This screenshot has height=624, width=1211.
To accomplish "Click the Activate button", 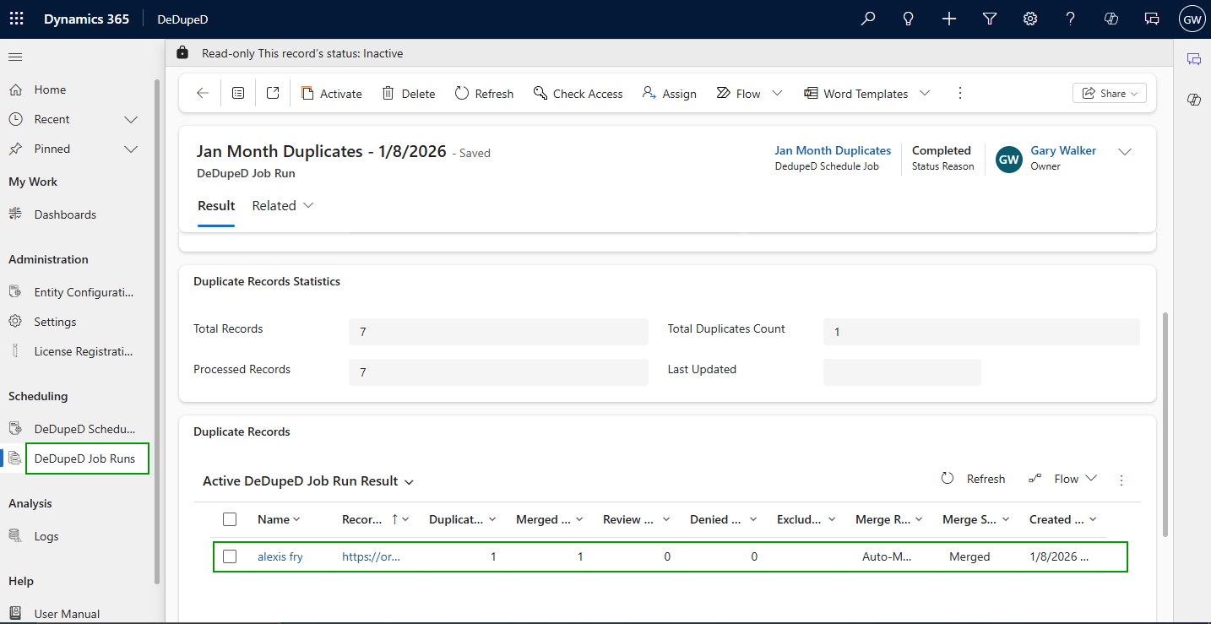I will click(332, 94).
